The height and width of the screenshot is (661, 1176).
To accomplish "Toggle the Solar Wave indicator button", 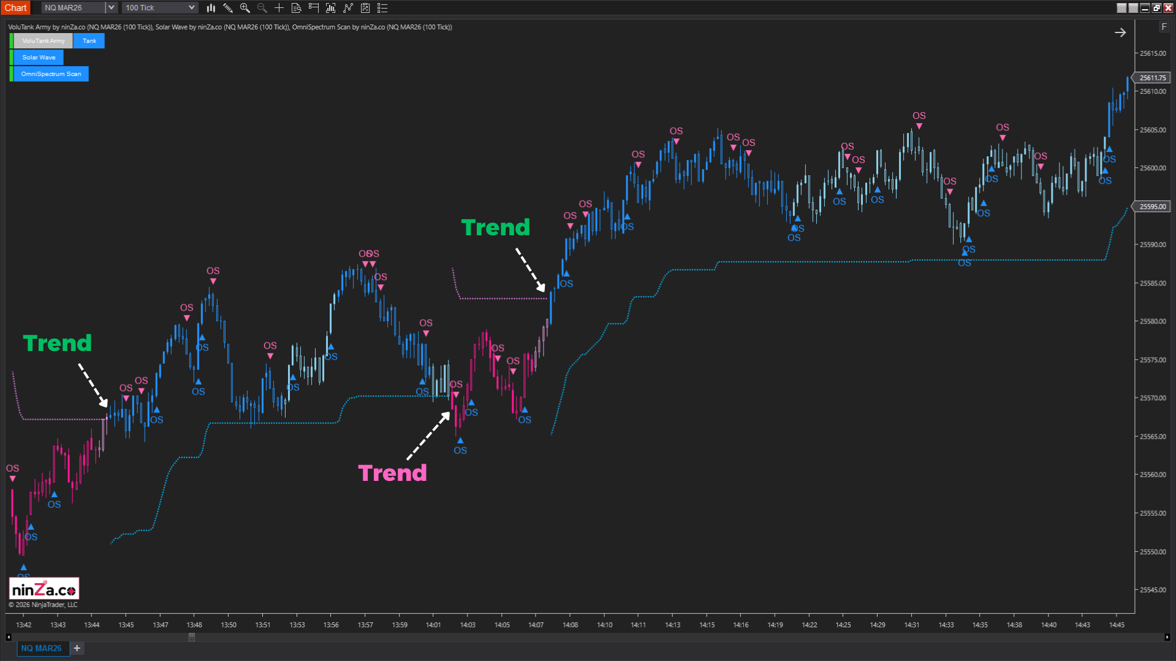I will (39, 58).
